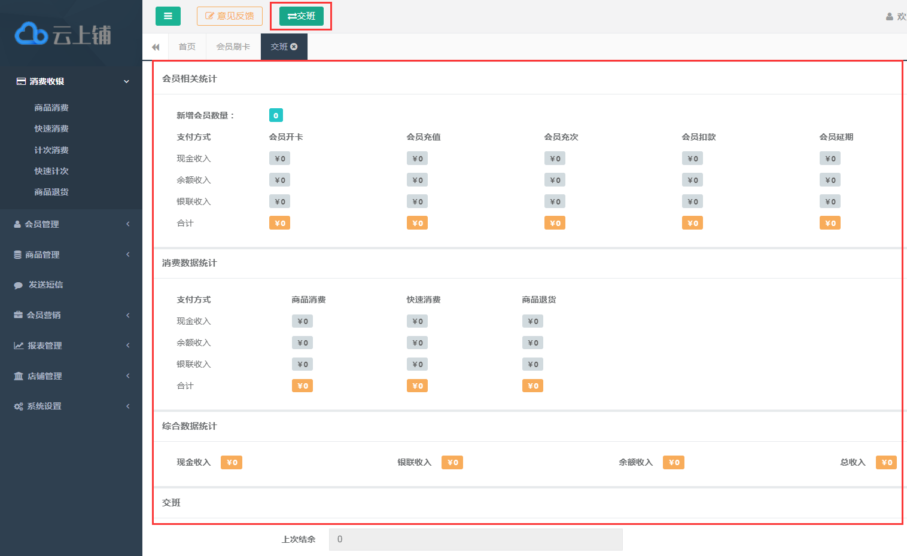Expand the 店铺管理 menu arrow

(127, 375)
